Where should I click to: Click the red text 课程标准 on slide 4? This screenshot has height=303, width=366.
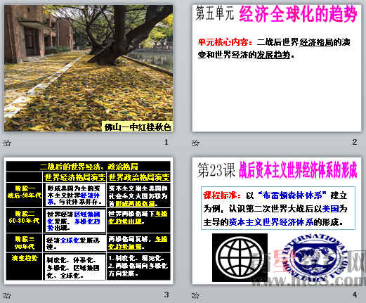[220, 195]
